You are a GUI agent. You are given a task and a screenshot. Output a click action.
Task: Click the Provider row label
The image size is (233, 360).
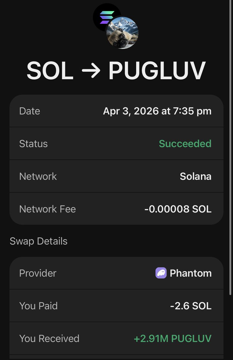click(x=38, y=273)
